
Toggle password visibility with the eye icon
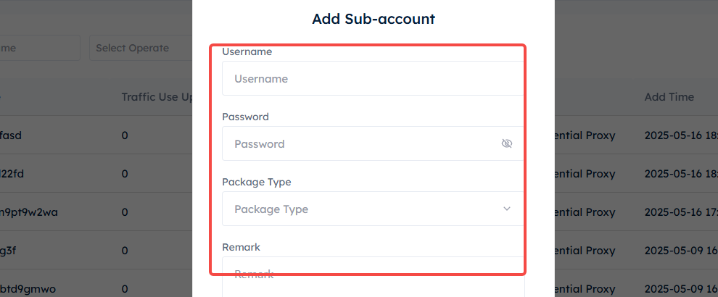[506, 143]
